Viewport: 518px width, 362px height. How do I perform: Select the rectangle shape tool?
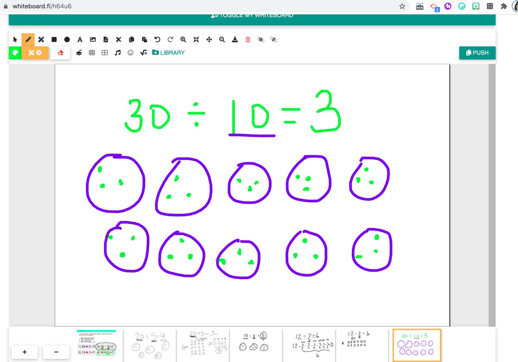[x=54, y=39]
